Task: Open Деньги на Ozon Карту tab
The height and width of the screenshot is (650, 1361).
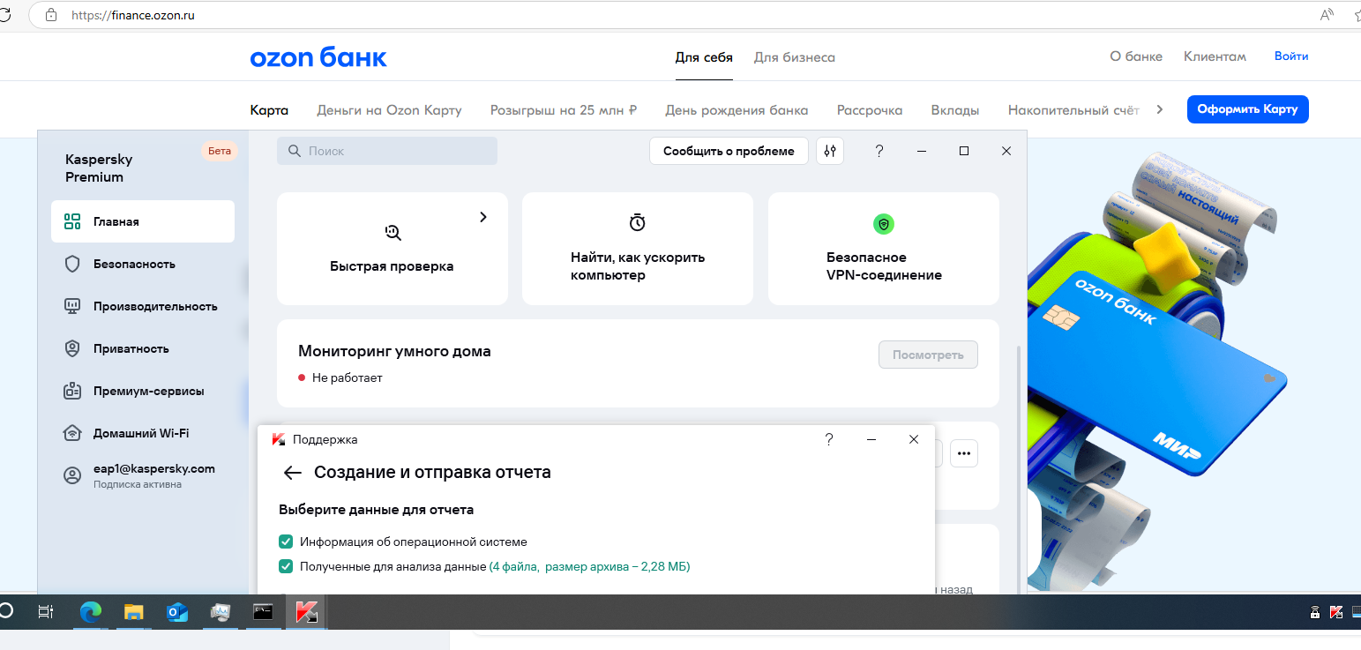Action: [389, 110]
